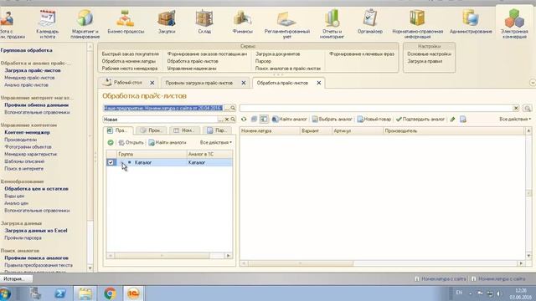Click the green round checkmark icon above the Группа column
This screenshot has width=536, height=301.
(x=111, y=142)
